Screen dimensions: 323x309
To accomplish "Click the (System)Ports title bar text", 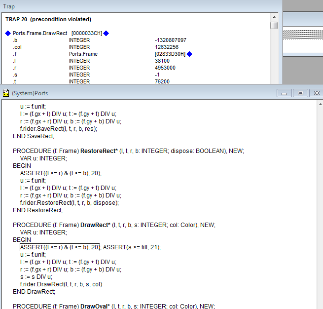I will point(30,93).
